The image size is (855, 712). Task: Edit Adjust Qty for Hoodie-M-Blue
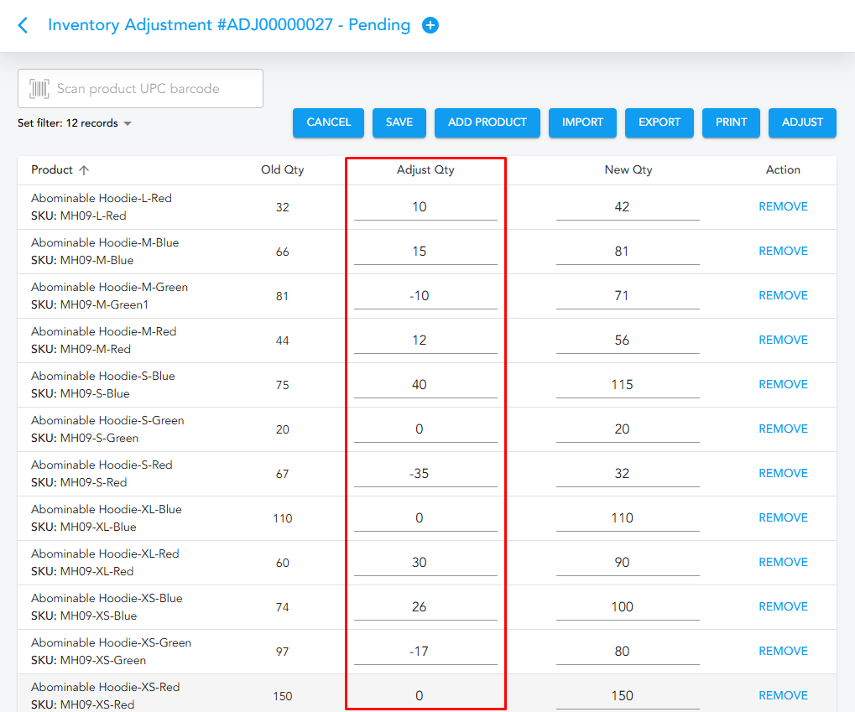(425, 252)
